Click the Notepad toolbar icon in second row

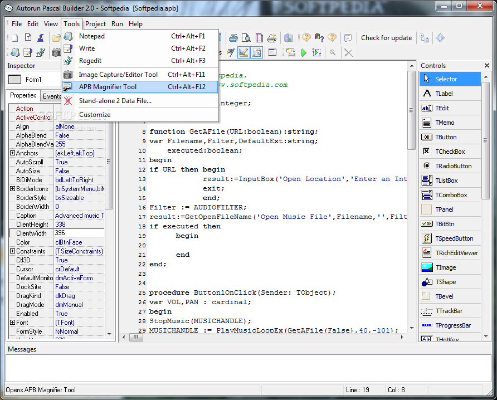click(14, 52)
